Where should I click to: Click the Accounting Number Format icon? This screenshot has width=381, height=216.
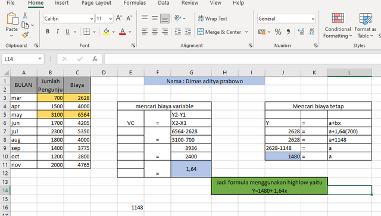pos(262,32)
